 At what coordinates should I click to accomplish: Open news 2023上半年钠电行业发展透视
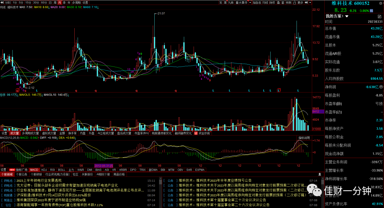coord(39,181)
